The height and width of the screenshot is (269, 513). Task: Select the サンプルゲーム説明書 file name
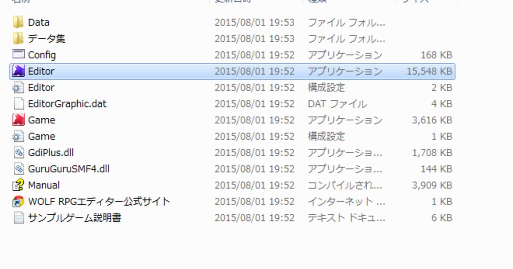[x=74, y=217]
